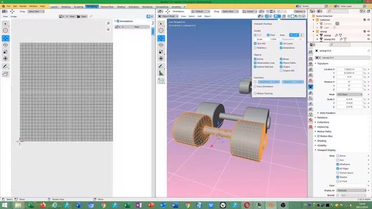Click Open image button in UV editor
The width and height of the screenshot is (372, 209).
(82, 16)
